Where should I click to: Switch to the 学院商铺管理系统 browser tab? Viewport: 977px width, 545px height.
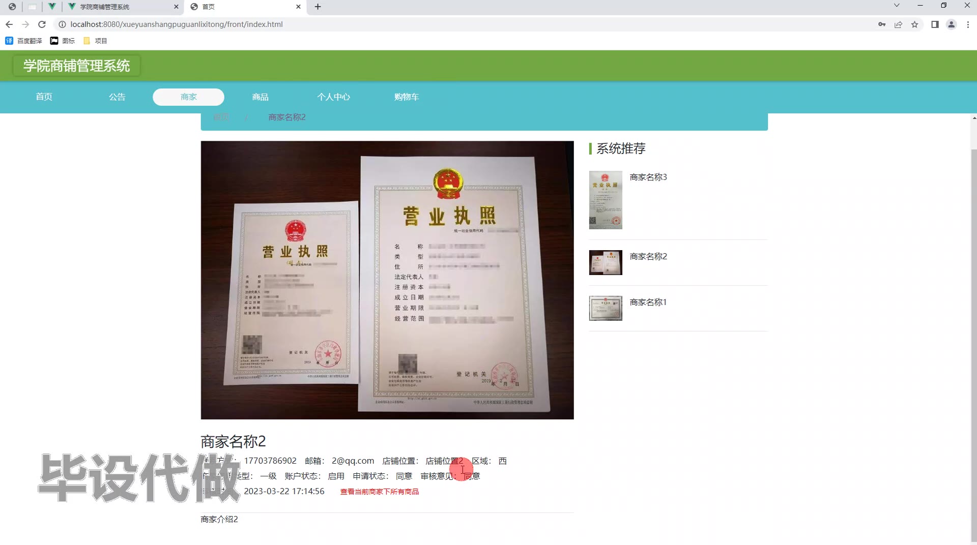(x=122, y=7)
